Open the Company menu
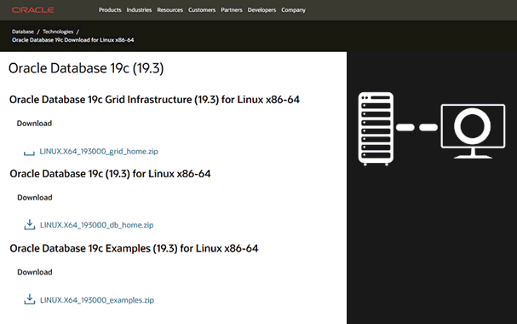The width and height of the screenshot is (517, 324). [x=294, y=10]
